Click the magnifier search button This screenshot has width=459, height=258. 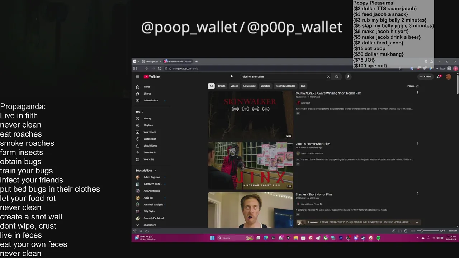click(337, 77)
